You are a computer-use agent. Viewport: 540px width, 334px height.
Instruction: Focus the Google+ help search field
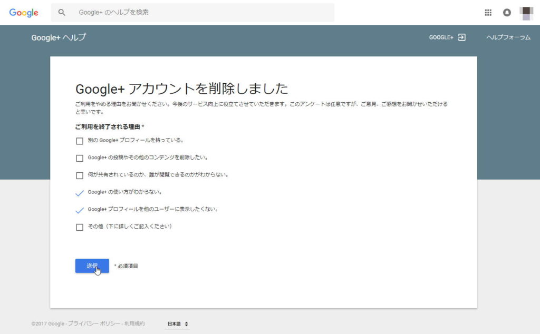click(x=192, y=13)
